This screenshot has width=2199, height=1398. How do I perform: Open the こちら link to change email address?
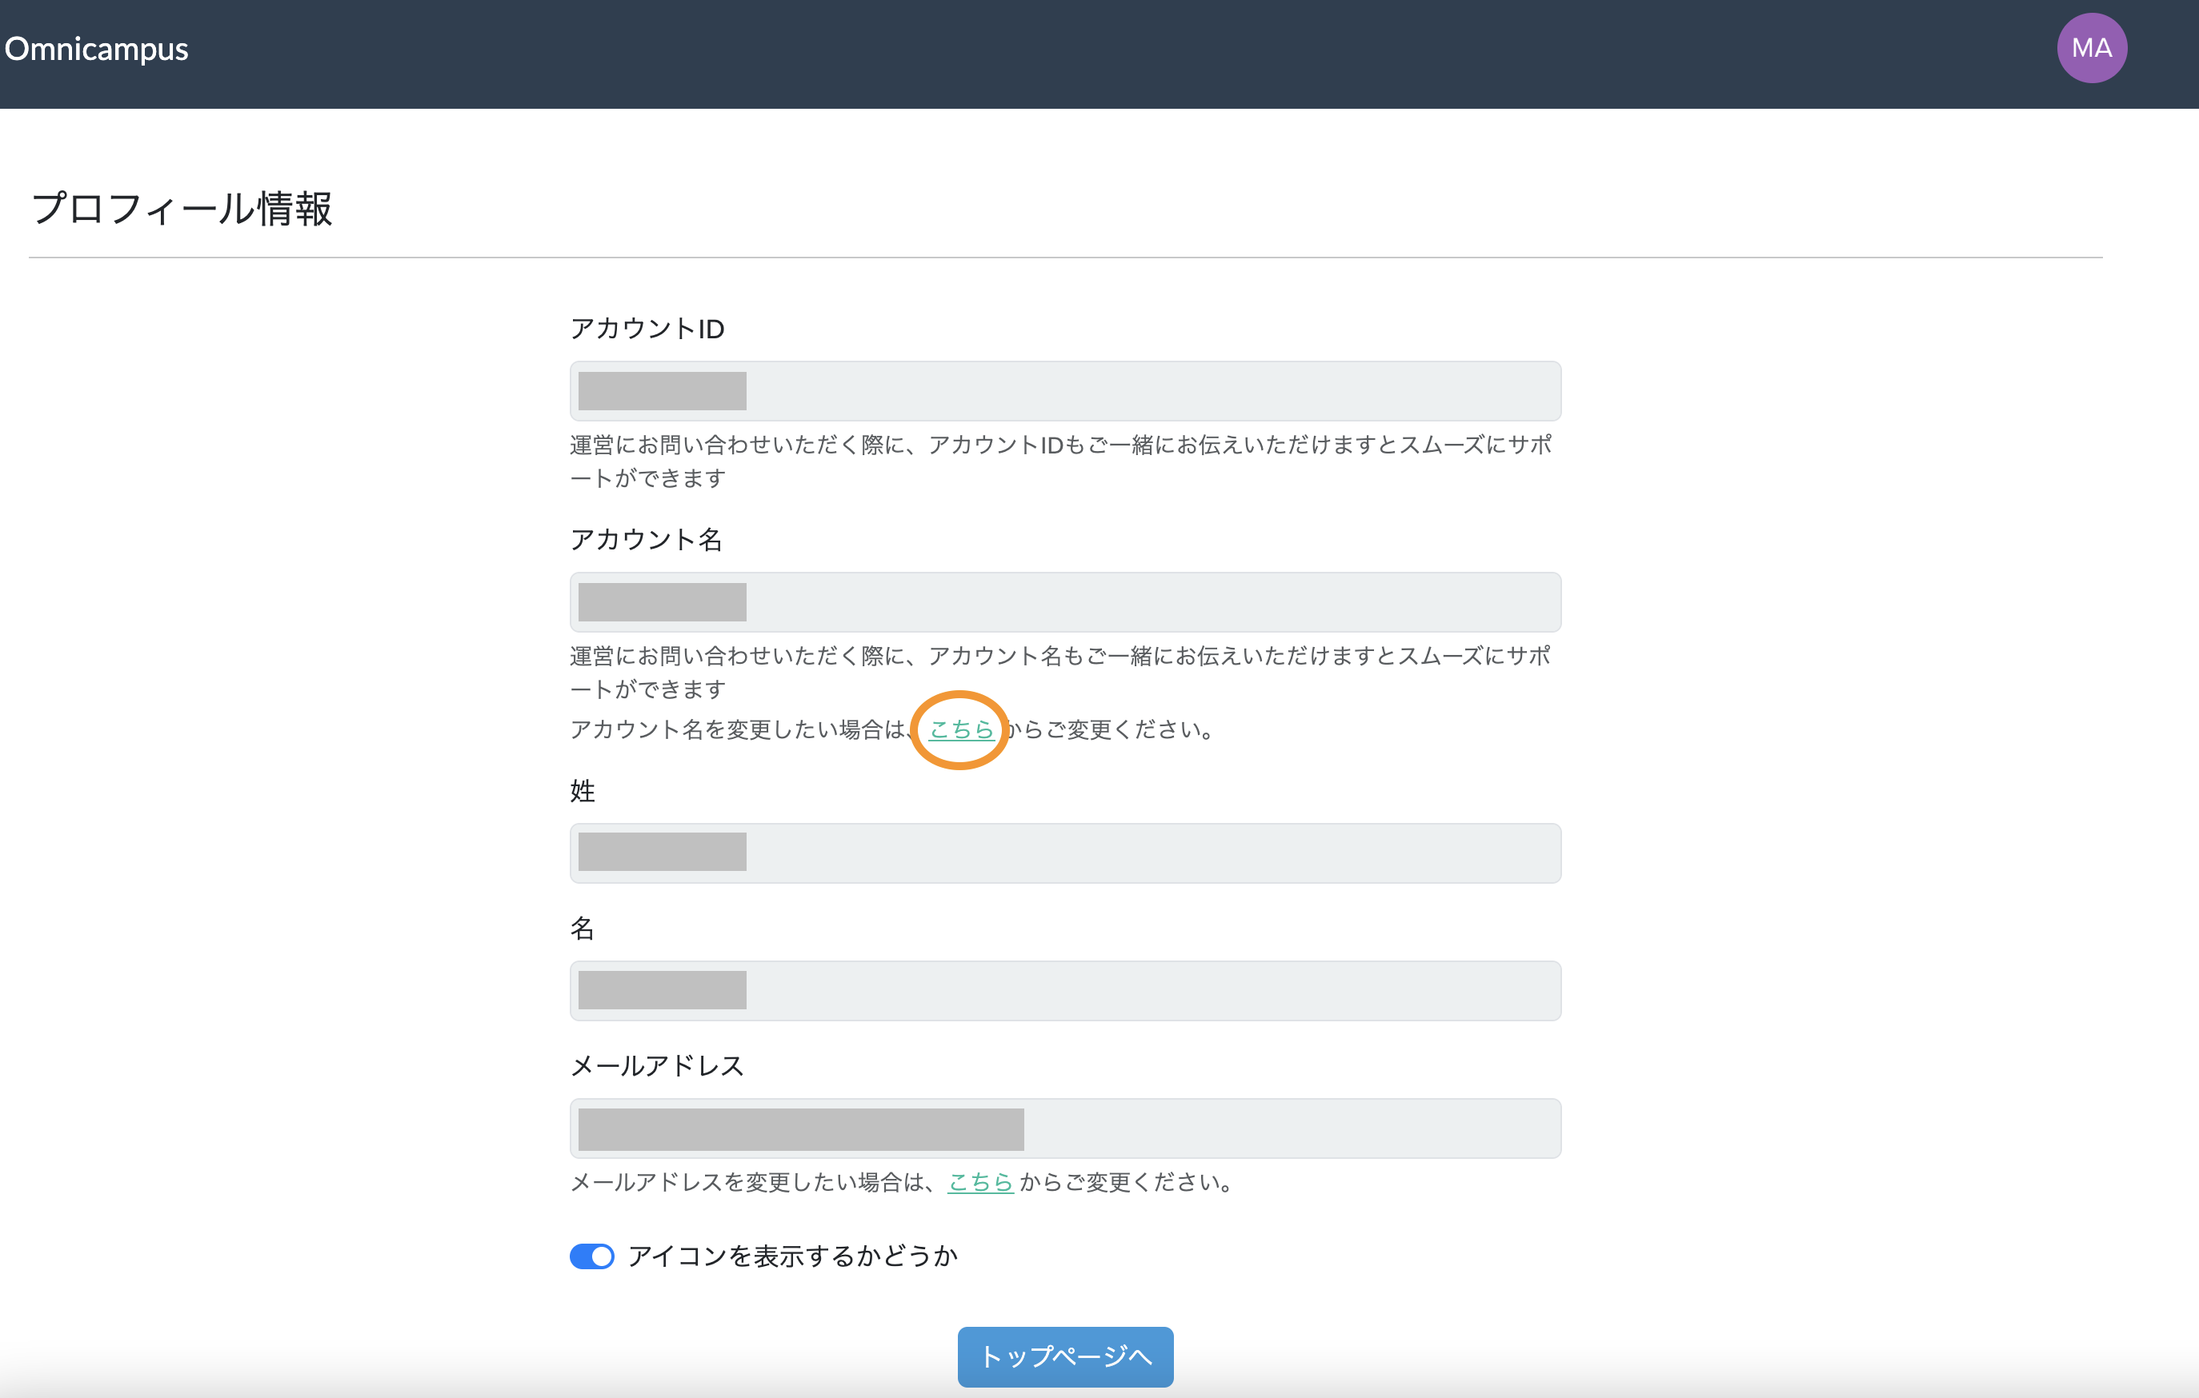tap(980, 1183)
